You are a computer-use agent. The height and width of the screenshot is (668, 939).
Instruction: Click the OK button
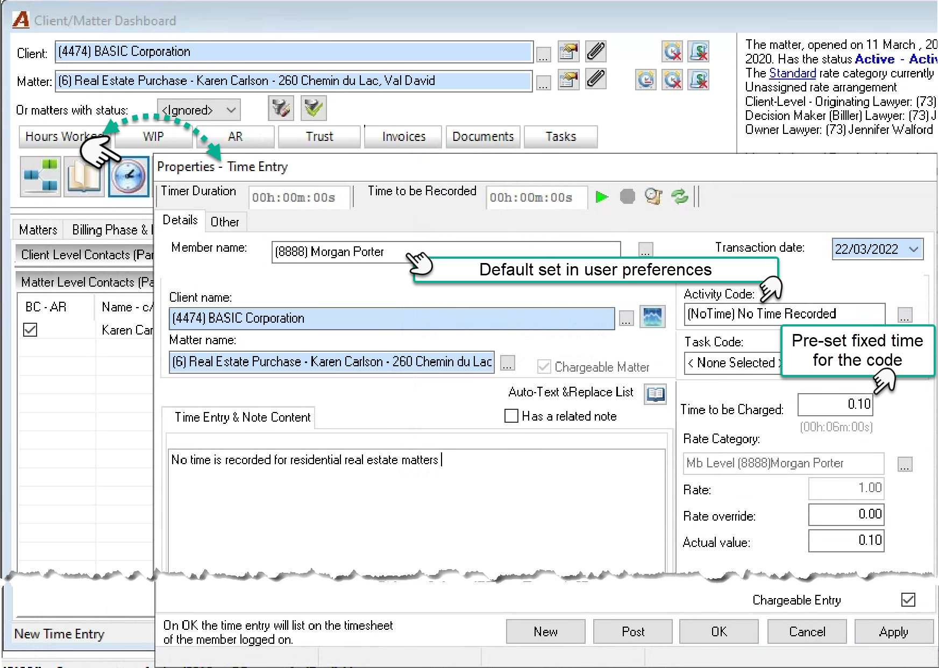click(x=719, y=631)
